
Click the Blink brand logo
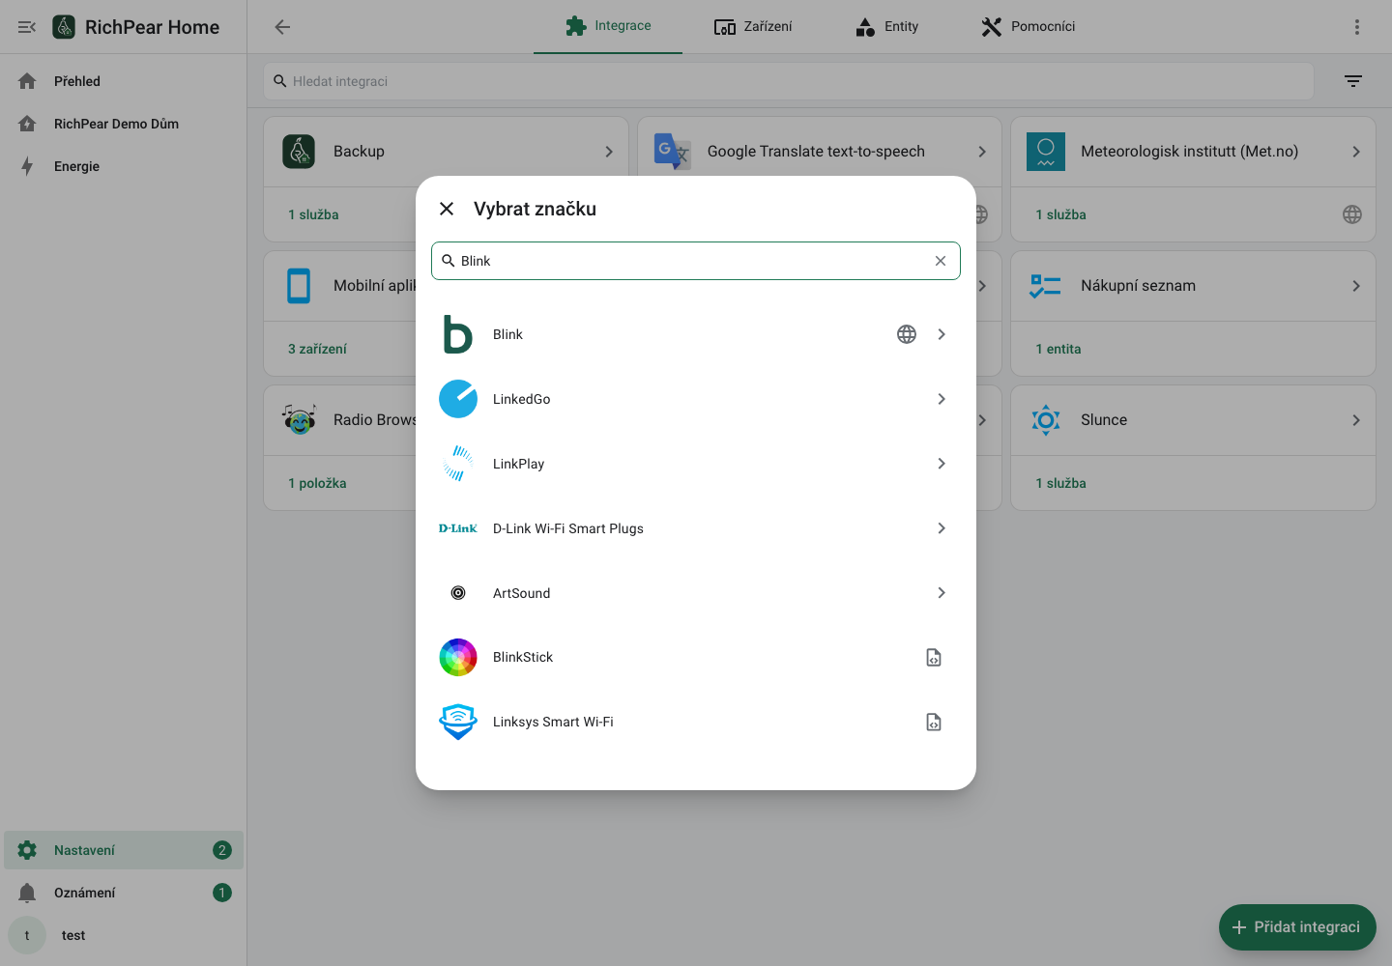pos(458,334)
